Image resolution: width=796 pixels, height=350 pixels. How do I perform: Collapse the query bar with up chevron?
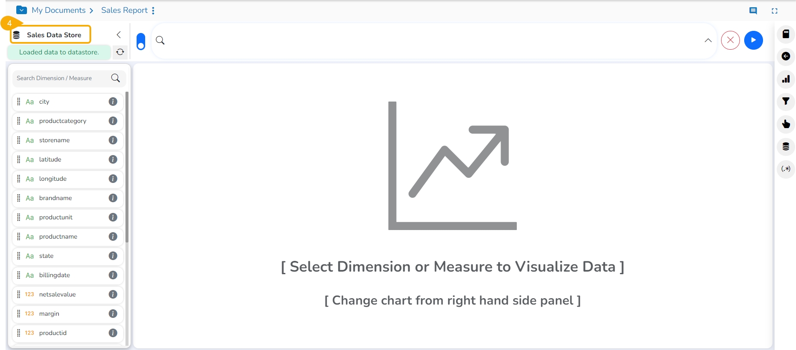point(708,40)
